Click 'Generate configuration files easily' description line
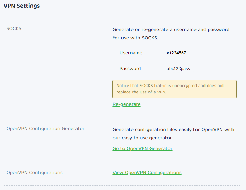Screen dimensions: 246x190 173,130
